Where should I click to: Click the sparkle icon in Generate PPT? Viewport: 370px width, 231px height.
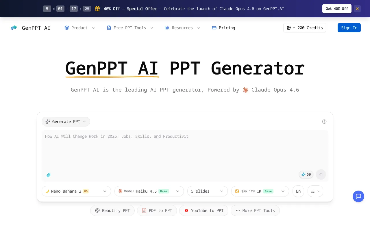(48, 122)
